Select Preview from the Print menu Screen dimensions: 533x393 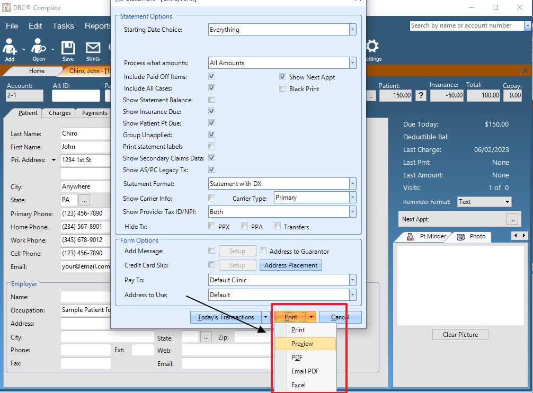pyautogui.click(x=302, y=344)
